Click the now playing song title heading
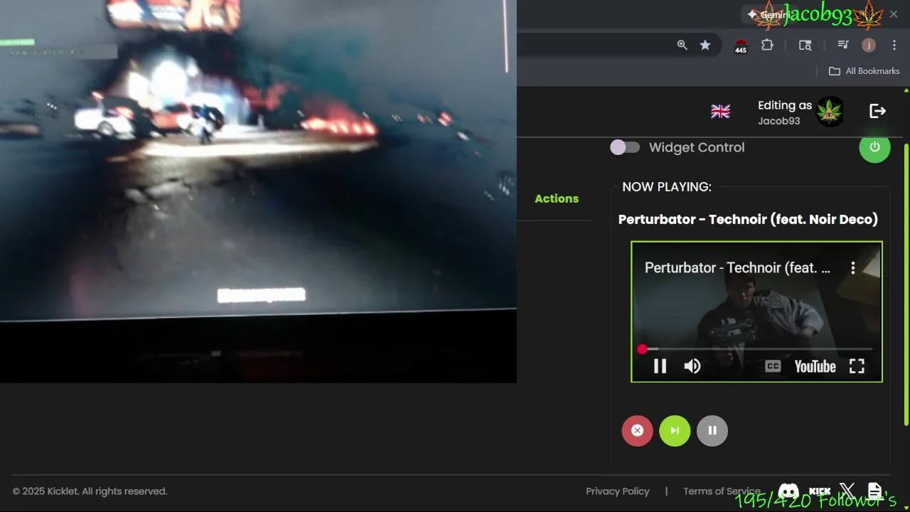 click(748, 219)
